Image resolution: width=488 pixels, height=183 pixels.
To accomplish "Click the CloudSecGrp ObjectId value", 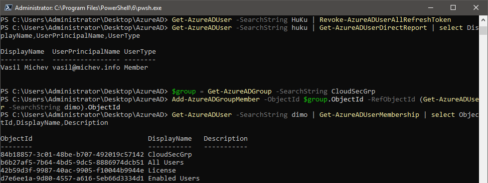I will (72, 155).
